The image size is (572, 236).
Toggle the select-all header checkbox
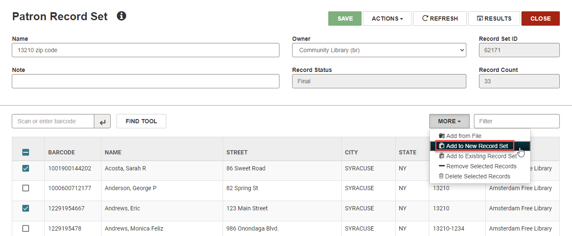(x=26, y=152)
